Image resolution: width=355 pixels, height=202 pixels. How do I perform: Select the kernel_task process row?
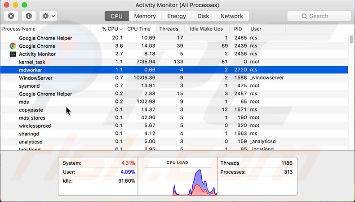click(x=174, y=62)
